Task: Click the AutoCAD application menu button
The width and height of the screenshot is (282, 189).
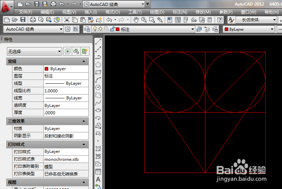Action: pos(7,7)
